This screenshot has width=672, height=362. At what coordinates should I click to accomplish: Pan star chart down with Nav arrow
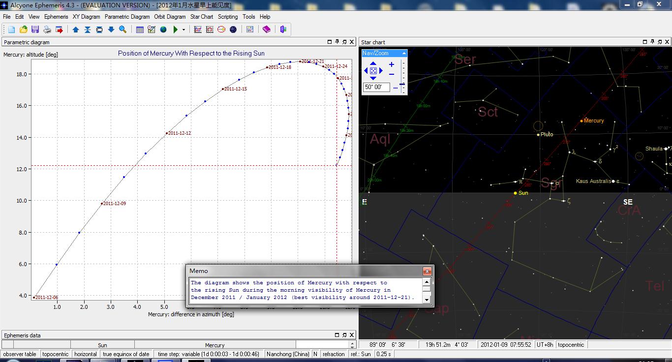click(x=373, y=78)
